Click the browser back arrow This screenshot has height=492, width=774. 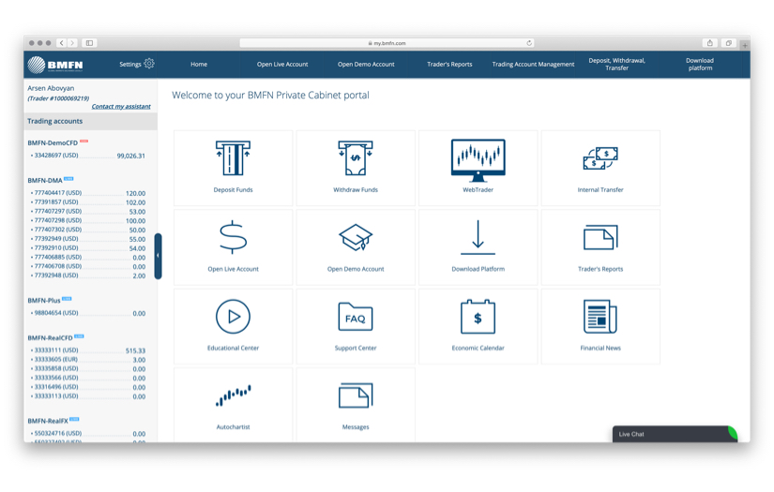(x=62, y=43)
